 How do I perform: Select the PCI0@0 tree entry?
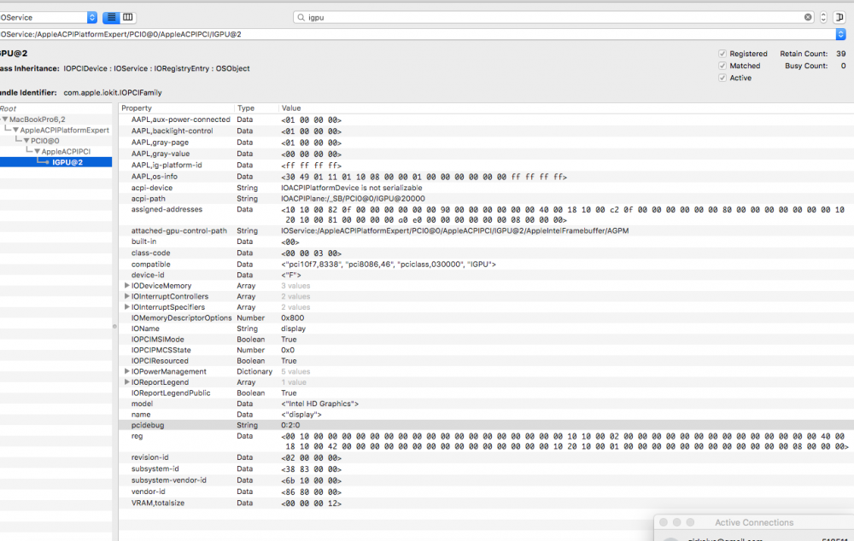tap(44, 141)
